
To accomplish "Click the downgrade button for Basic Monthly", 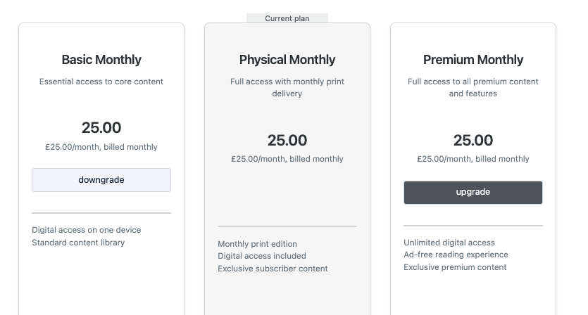I will click(101, 180).
